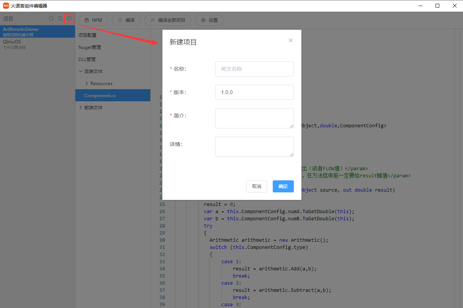
Task: Close the 新建项目 dialog with X icon
Action: pos(290,40)
